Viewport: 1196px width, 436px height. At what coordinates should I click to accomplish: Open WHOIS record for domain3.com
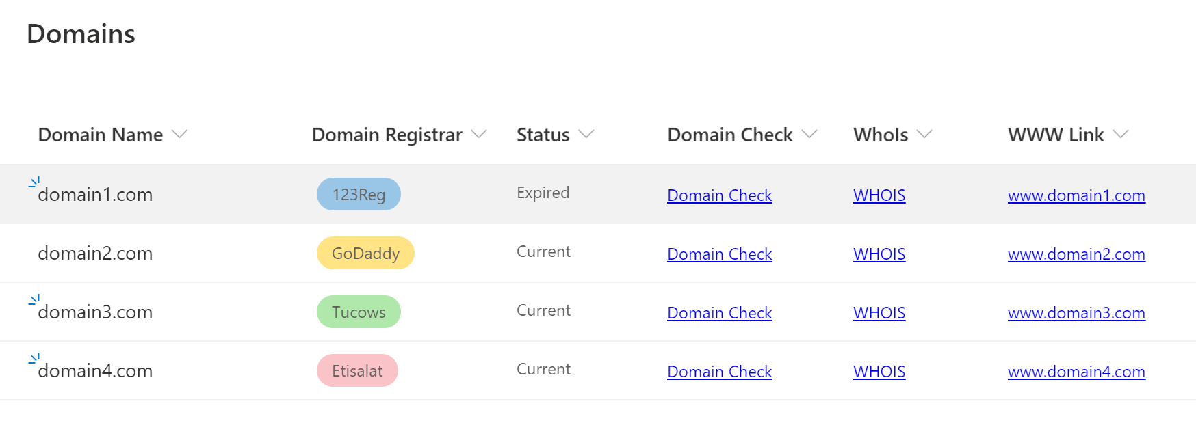click(x=879, y=313)
